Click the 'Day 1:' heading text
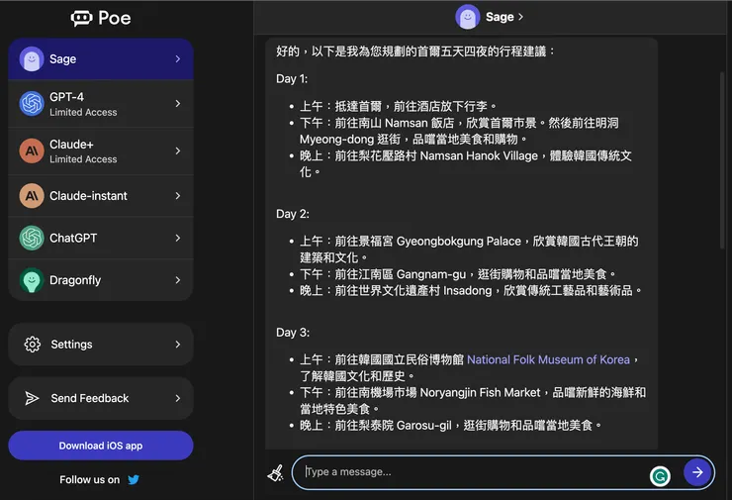Image resolution: width=732 pixels, height=500 pixels. click(x=292, y=78)
